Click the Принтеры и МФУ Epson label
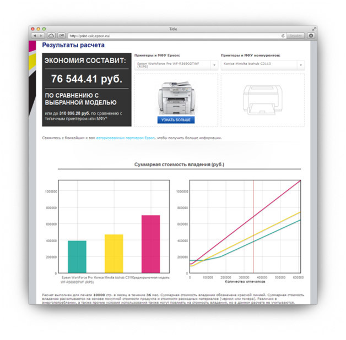 158,56
